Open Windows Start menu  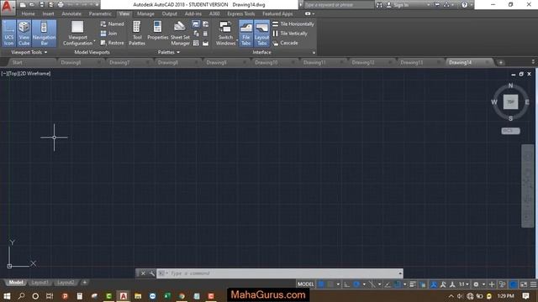coord(7,296)
